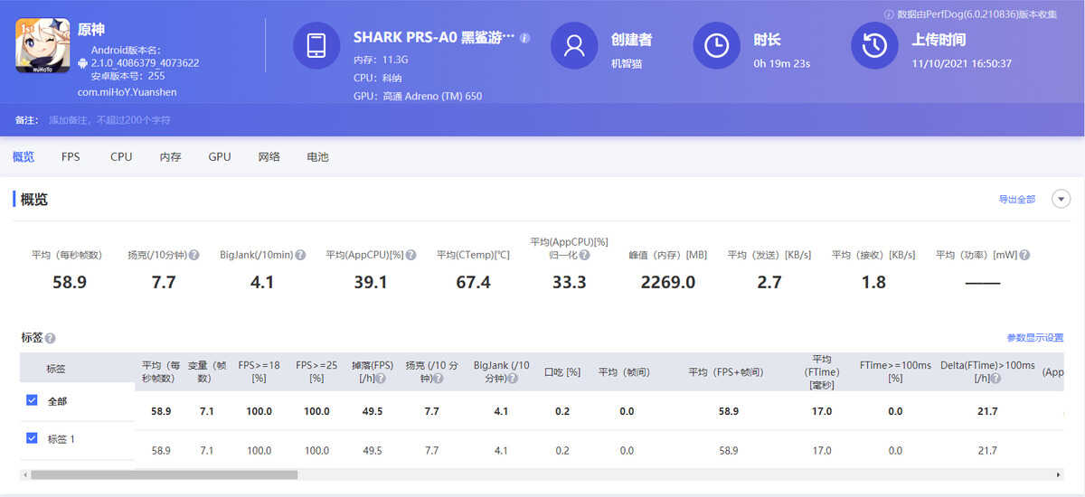Click the 机智猫 creator name
Image resolution: width=1085 pixels, height=497 pixels.
(627, 63)
